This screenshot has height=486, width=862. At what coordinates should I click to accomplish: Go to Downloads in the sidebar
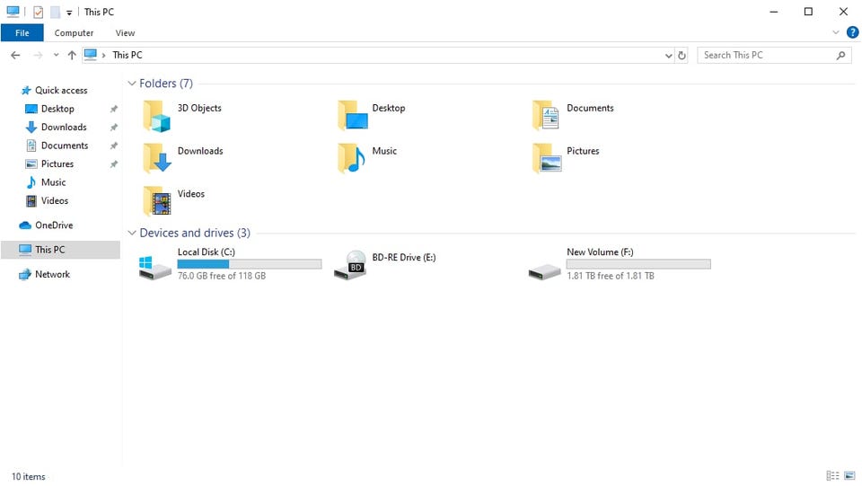(64, 127)
